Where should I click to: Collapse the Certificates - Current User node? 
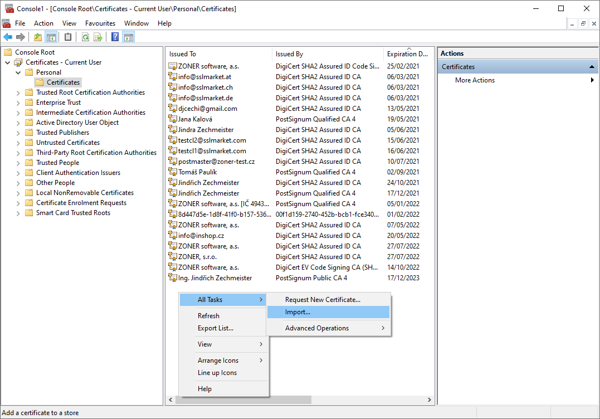(x=8, y=62)
